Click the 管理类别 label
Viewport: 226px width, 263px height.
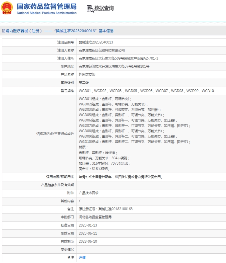67,83
